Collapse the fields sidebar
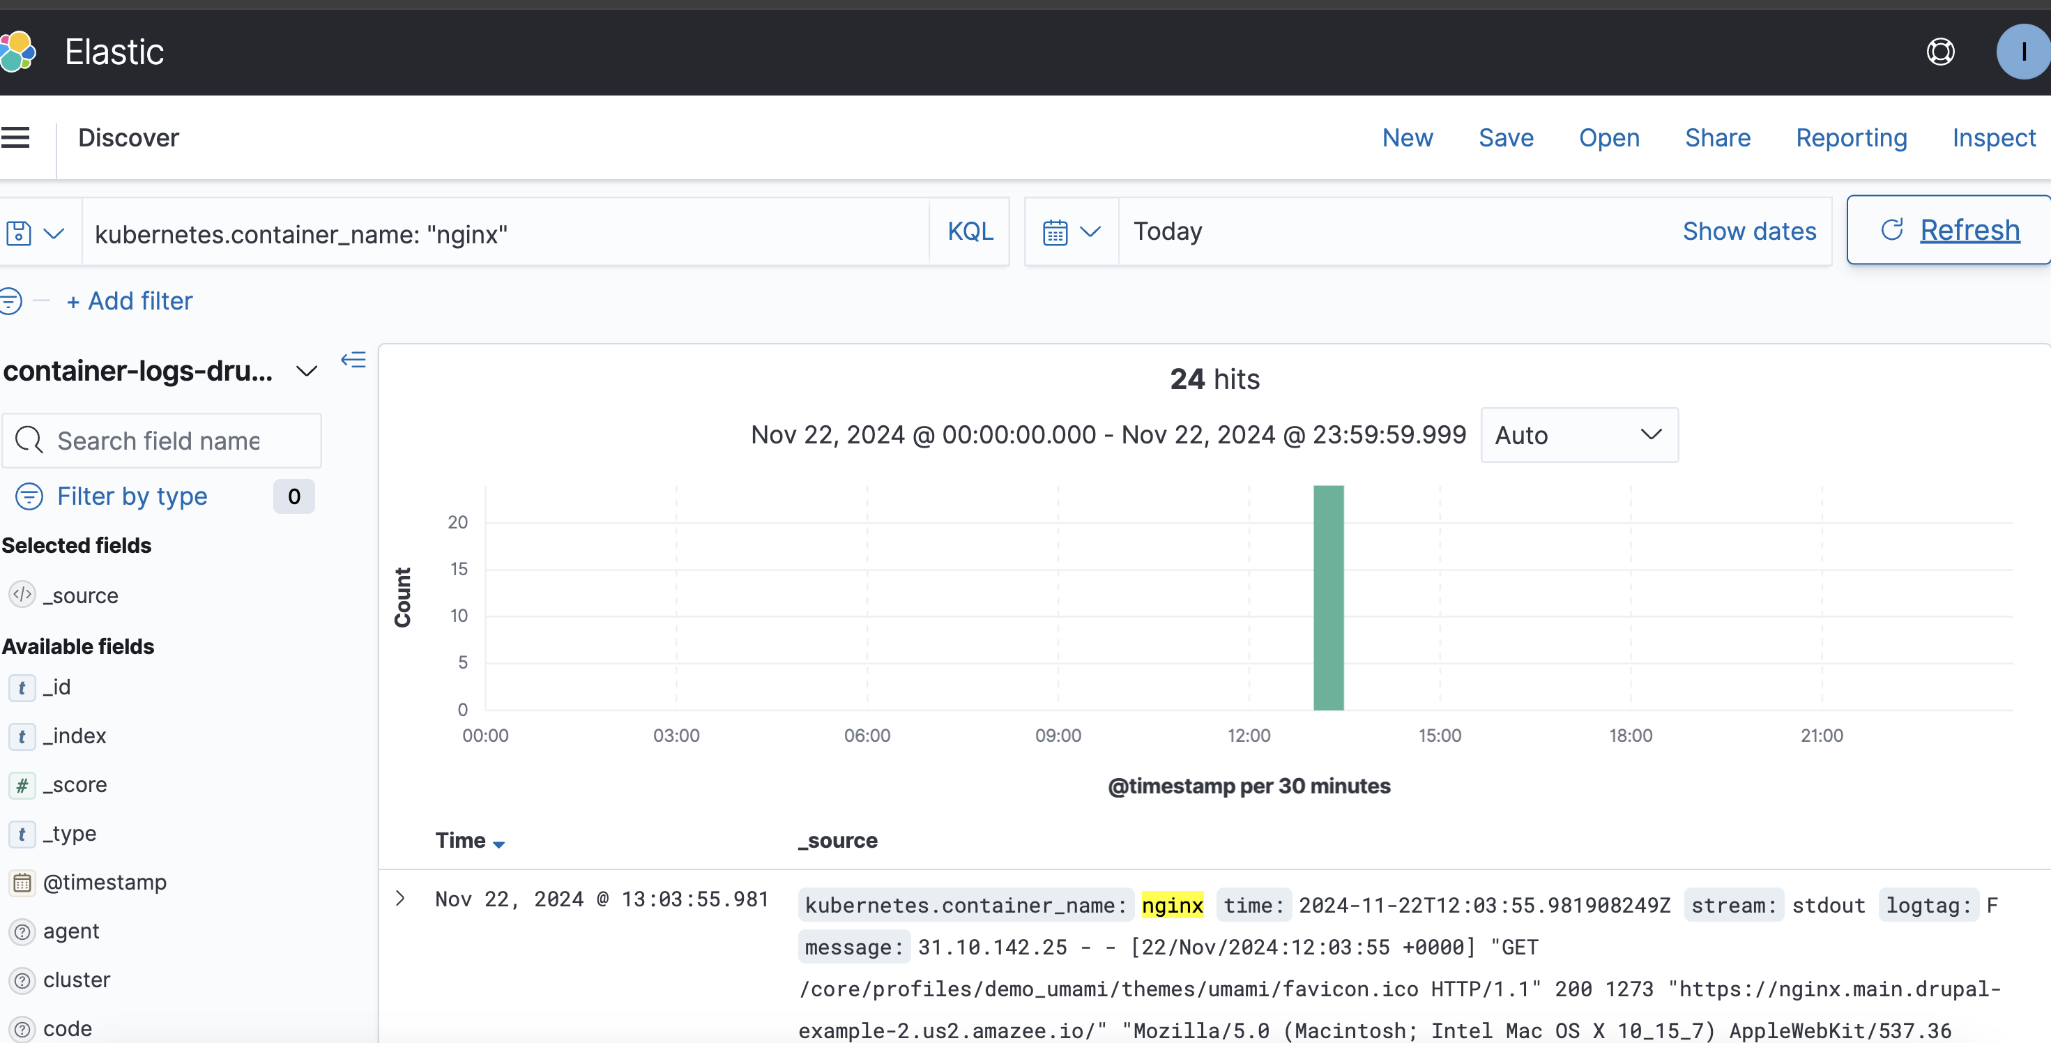Viewport: 2051px width, 1043px height. pos(353,360)
